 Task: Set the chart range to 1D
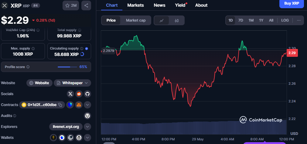click(x=231, y=20)
